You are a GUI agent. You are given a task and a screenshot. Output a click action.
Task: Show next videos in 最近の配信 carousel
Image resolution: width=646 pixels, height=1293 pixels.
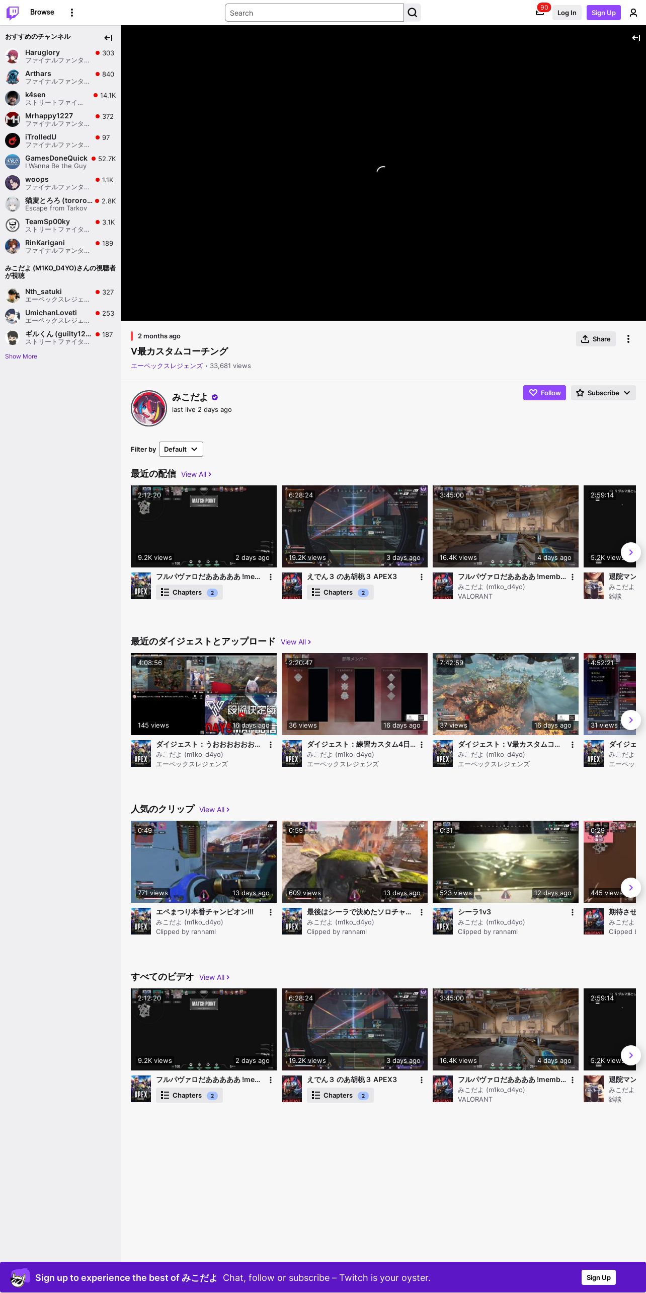click(631, 552)
